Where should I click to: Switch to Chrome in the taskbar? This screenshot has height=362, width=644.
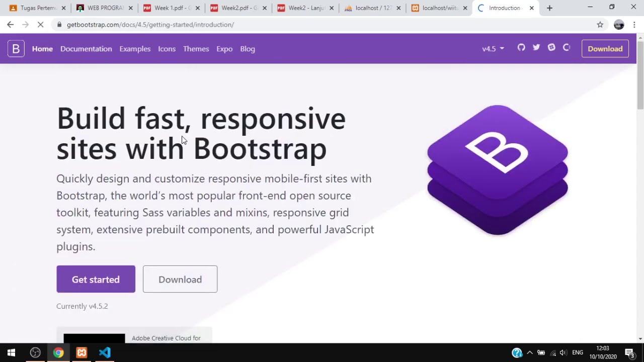click(58, 353)
